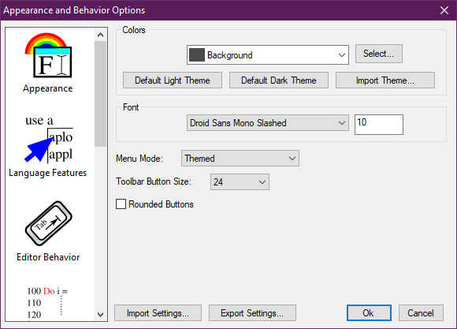Click the category list scroll down arrow
The height and width of the screenshot is (329, 457).
click(x=101, y=315)
